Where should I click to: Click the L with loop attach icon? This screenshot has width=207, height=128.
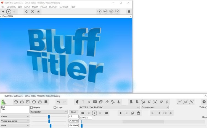pos(143,102)
